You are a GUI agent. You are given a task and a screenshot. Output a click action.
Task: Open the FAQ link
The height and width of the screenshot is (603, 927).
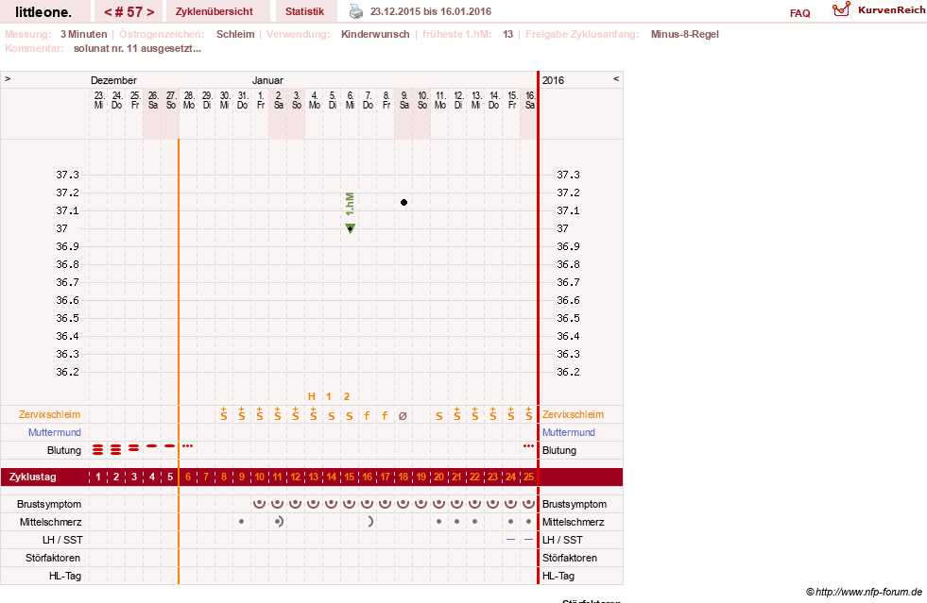point(799,13)
